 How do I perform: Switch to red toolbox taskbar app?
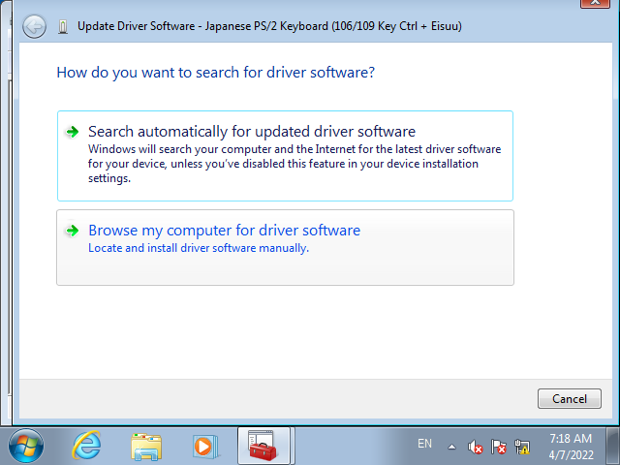tap(263, 446)
